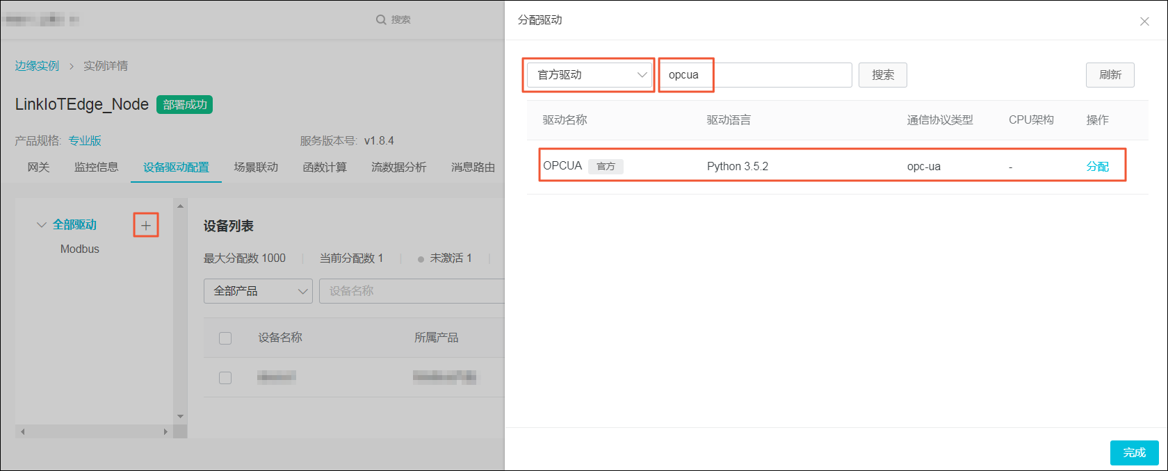The height and width of the screenshot is (471, 1168).
Task: Click the LinkIoTEdge_Node instance title
Action: tap(82, 105)
